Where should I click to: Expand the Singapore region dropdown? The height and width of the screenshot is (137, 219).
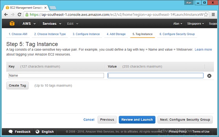195,24
